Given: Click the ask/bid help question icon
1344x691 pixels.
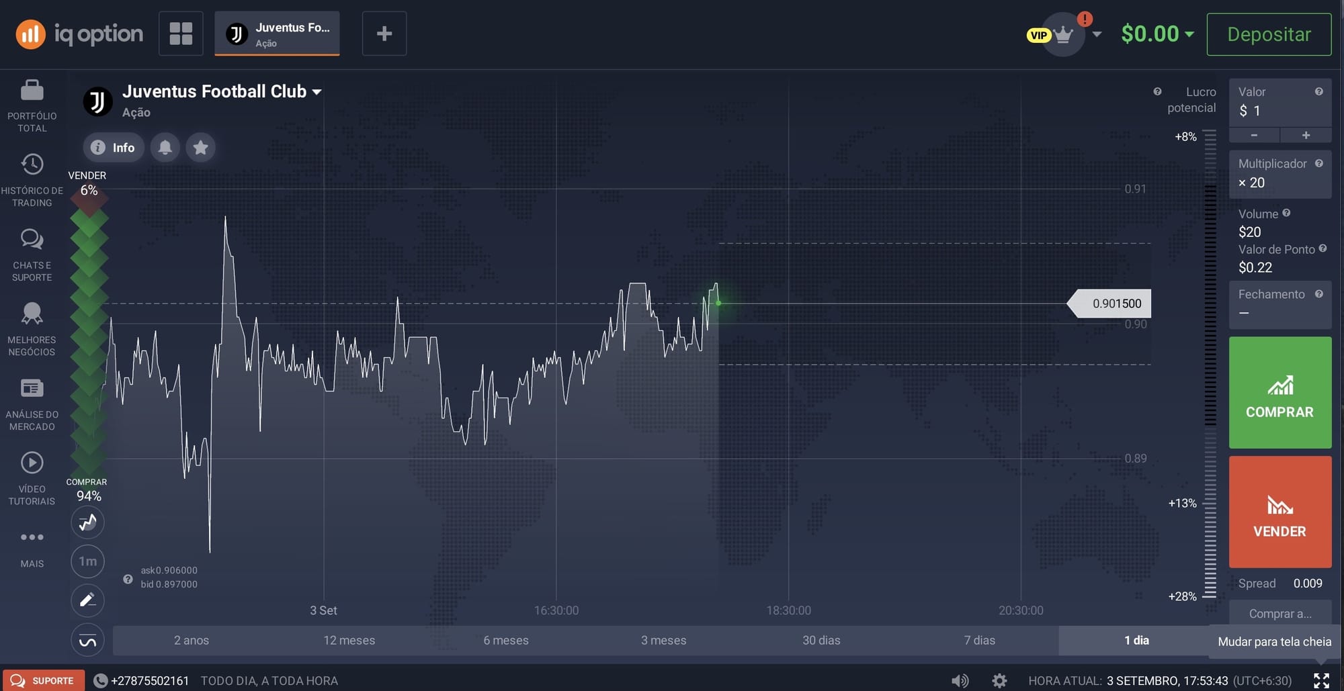Looking at the screenshot, I should pyautogui.click(x=128, y=579).
